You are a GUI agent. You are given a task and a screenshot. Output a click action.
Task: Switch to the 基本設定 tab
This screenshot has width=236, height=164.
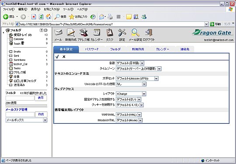click(66, 49)
